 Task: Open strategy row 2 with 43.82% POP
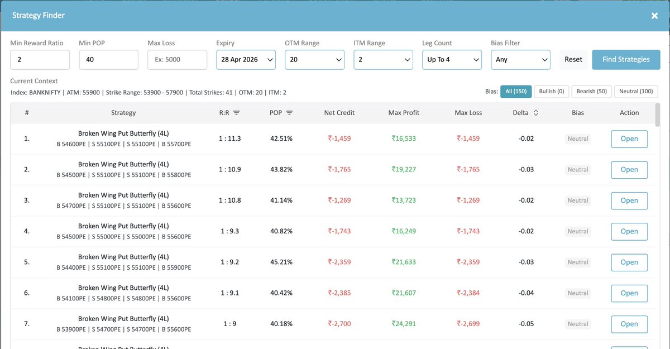point(629,170)
